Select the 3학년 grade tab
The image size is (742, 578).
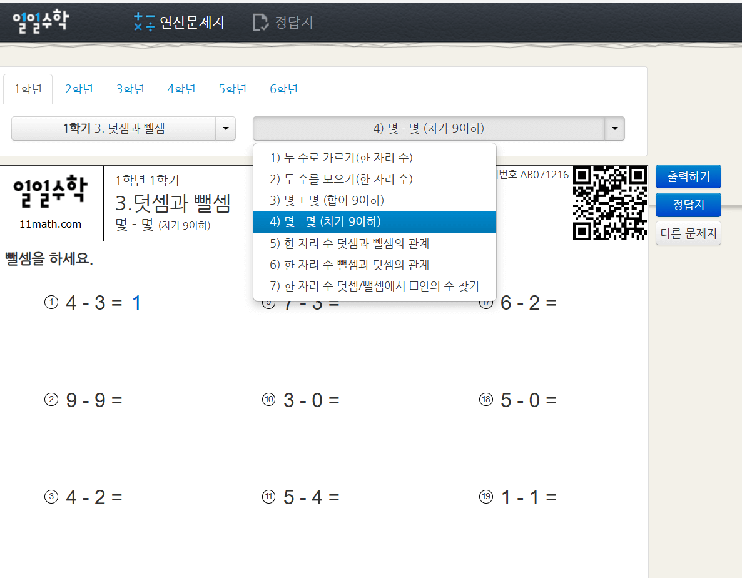(x=130, y=89)
